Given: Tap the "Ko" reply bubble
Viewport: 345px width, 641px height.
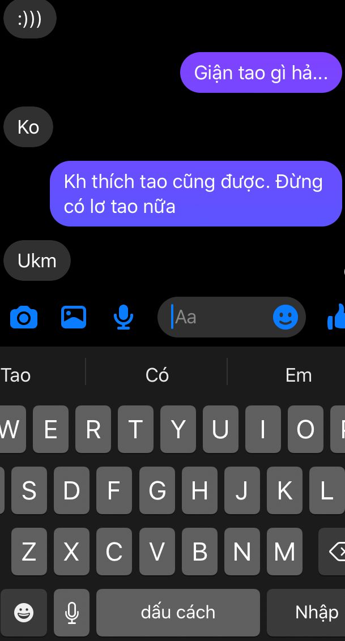Looking at the screenshot, I should 28,127.
